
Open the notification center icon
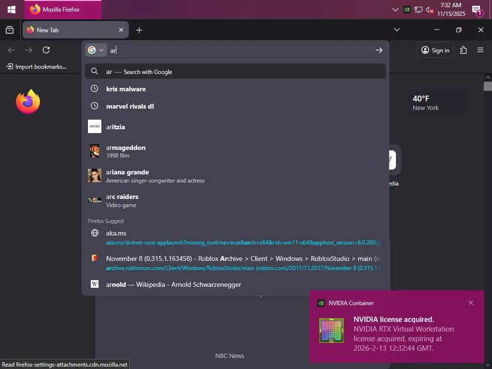[x=477, y=10]
